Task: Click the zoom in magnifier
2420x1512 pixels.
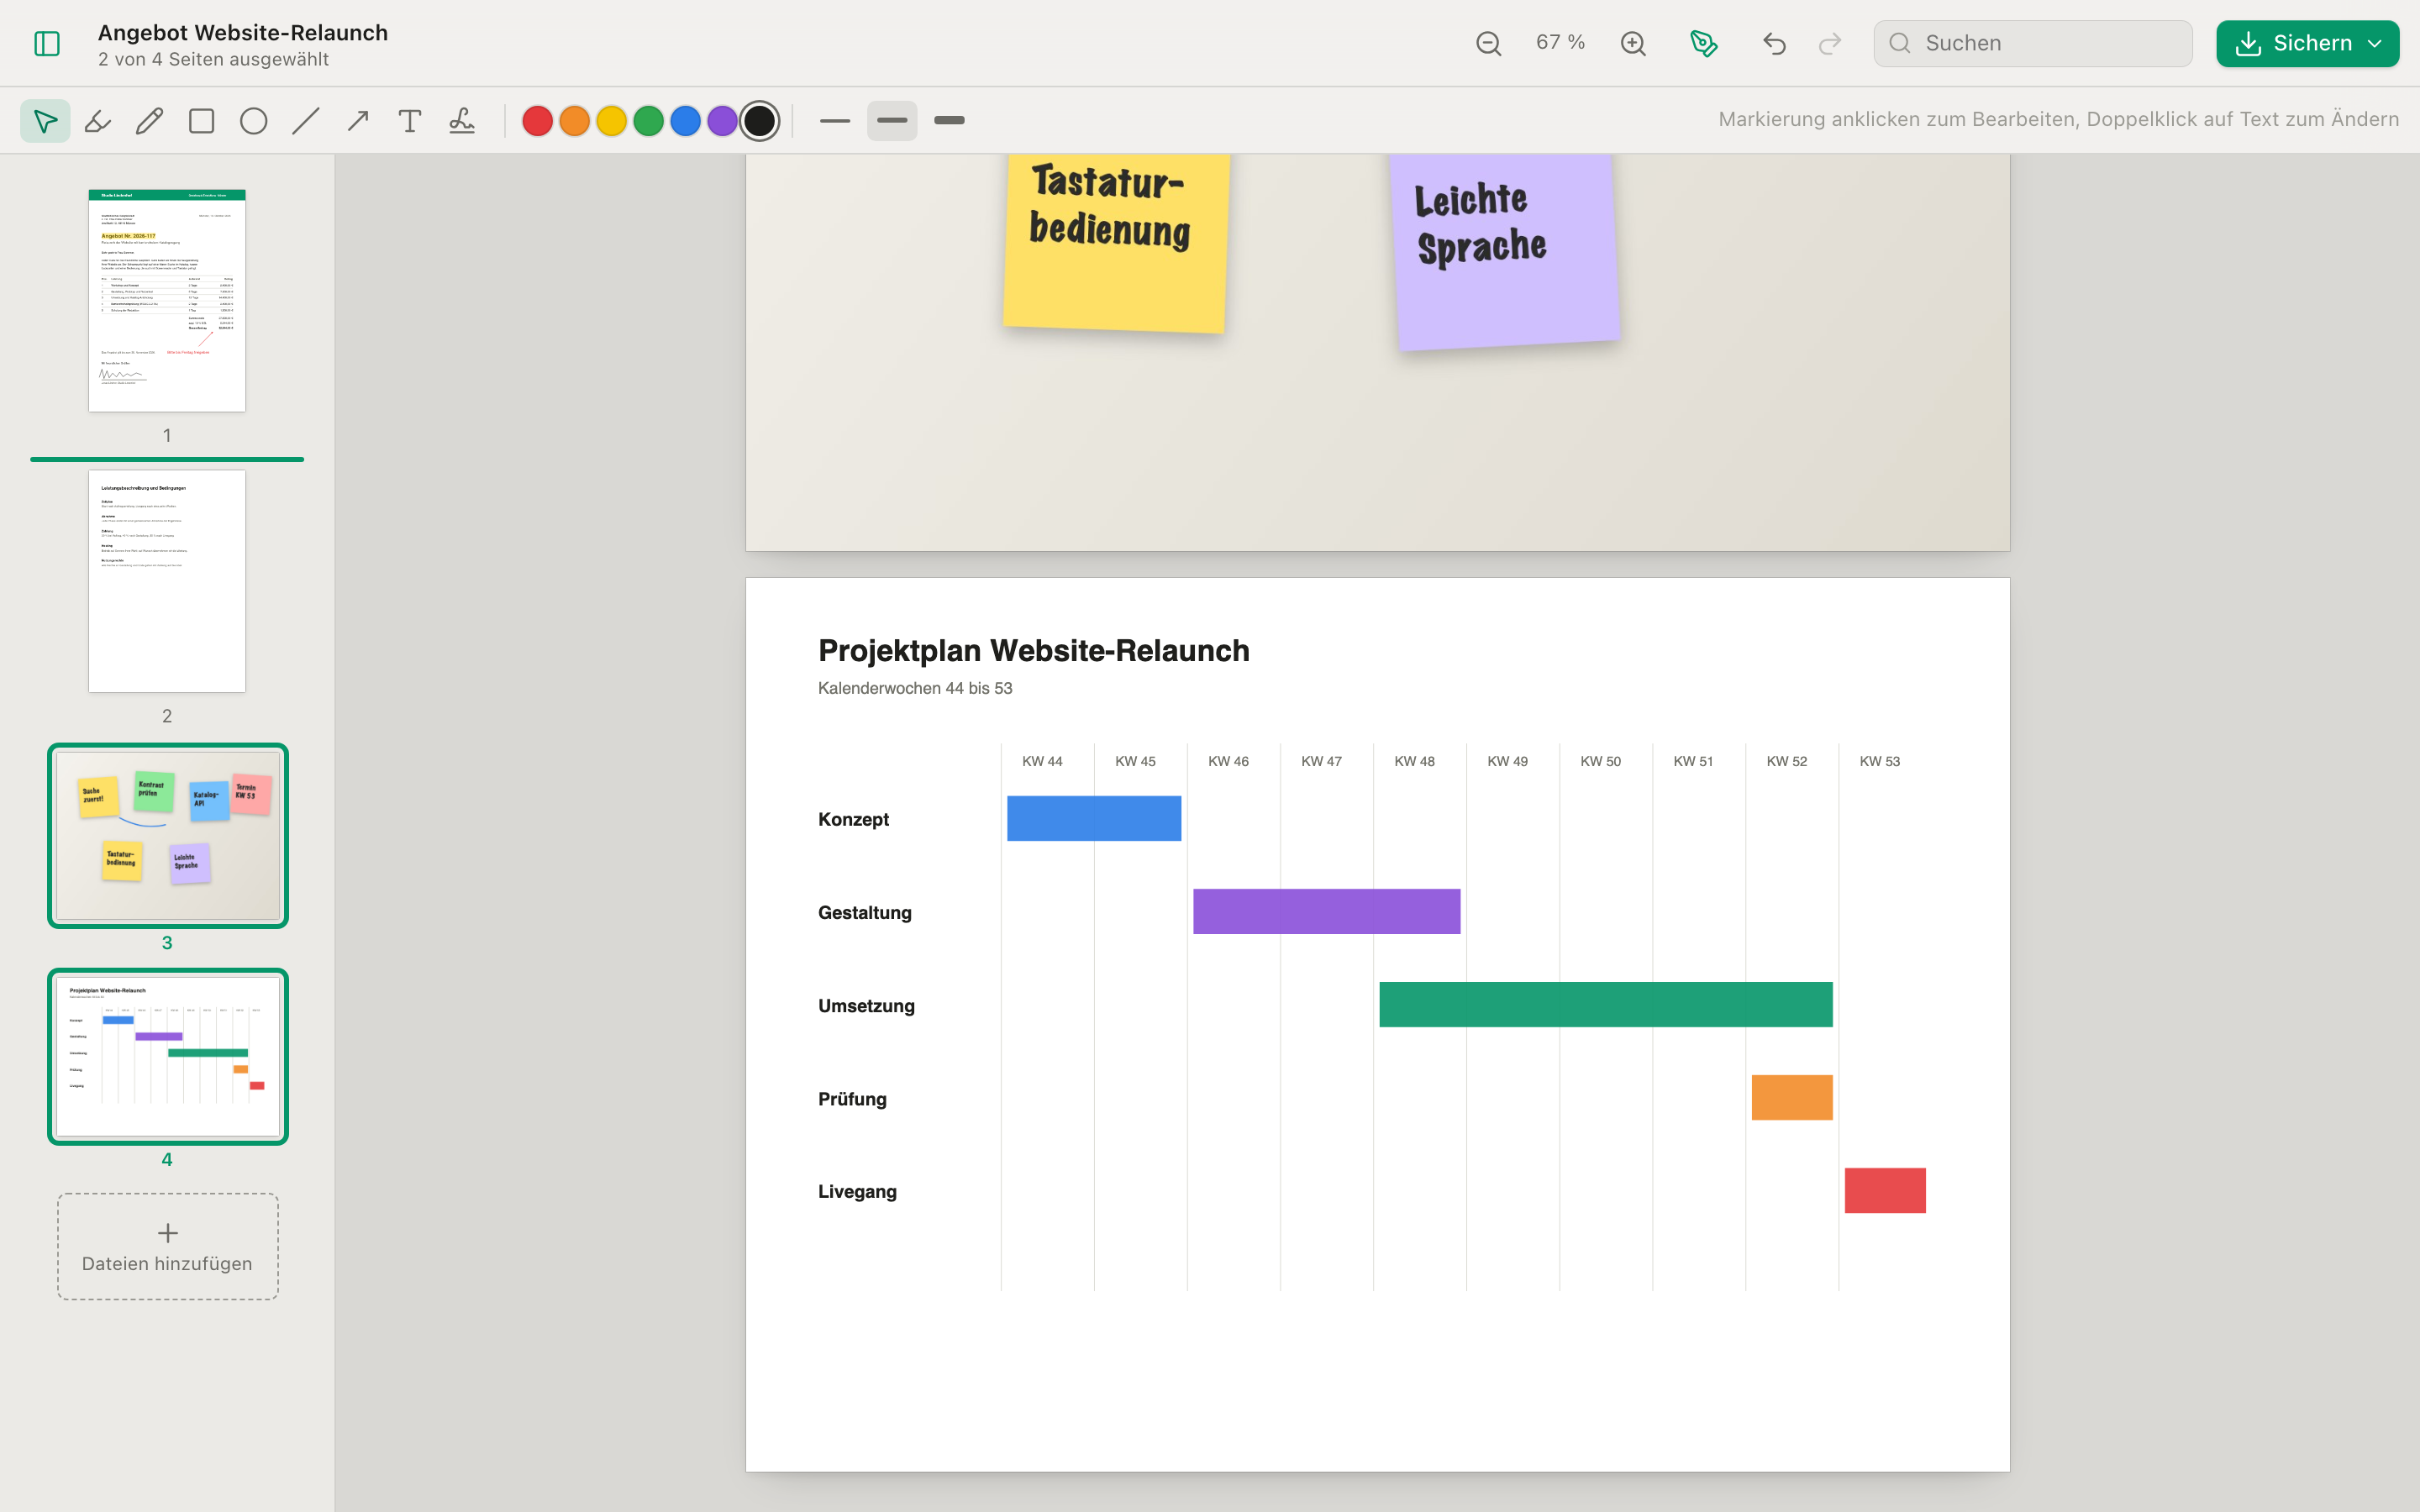Action: 1633,43
